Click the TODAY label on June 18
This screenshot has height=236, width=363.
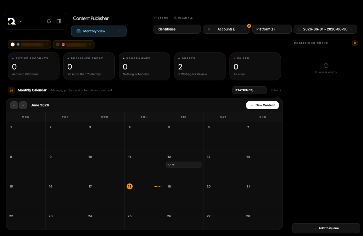tap(158, 186)
